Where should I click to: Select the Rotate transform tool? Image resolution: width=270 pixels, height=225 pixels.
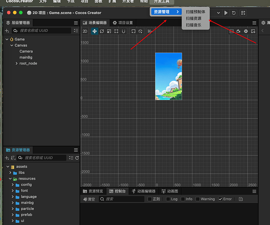point(102,31)
